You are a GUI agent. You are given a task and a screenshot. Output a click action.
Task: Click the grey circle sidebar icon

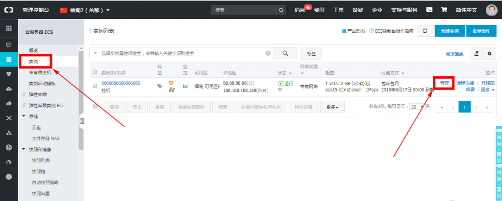click(x=9, y=177)
